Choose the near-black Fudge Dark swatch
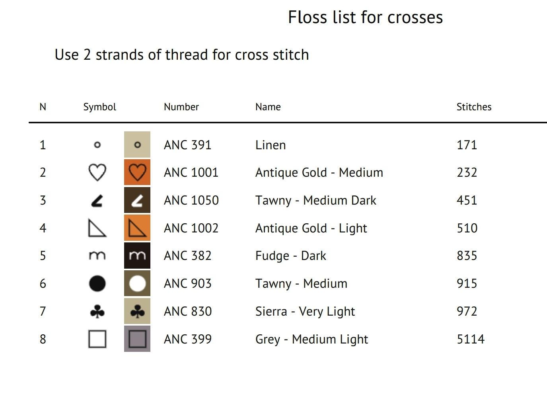The height and width of the screenshot is (402, 547). coord(137,256)
